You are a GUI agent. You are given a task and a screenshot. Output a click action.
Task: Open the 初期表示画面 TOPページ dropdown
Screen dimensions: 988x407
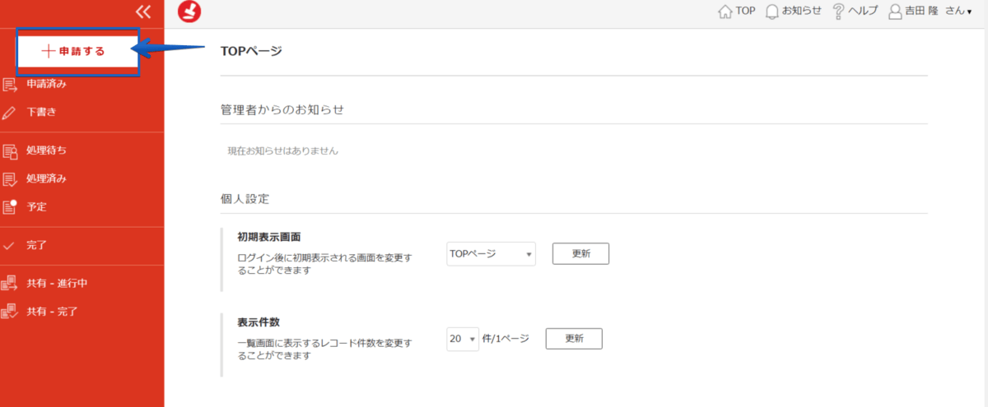tap(491, 254)
